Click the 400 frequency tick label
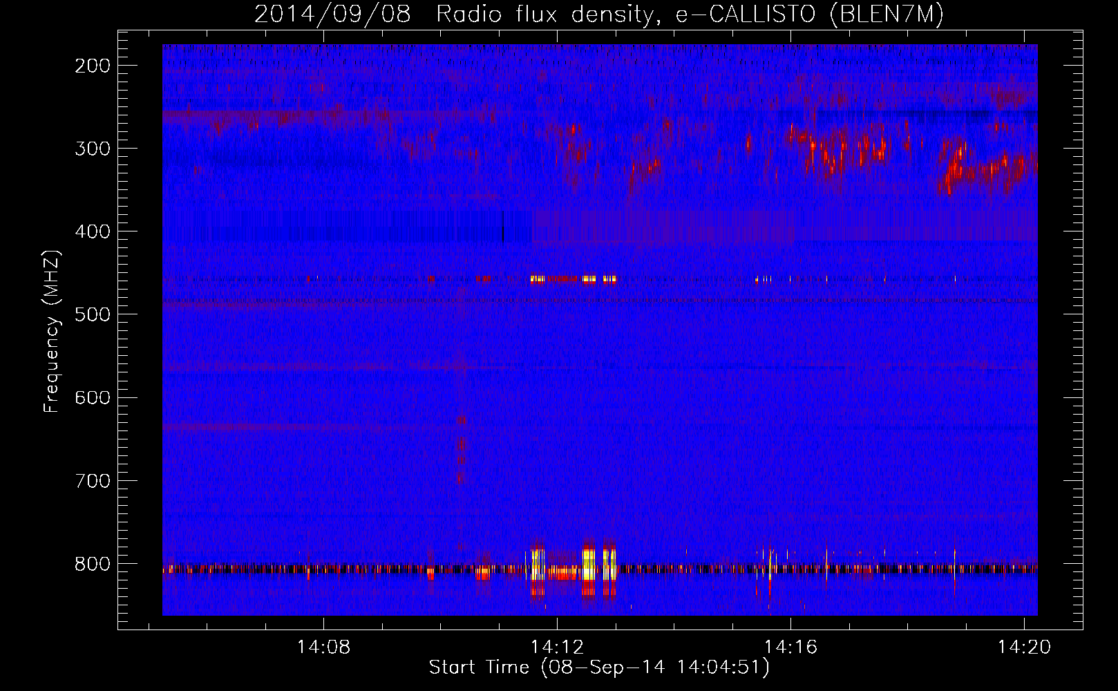The image size is (1118, 691). click(92, 231)
